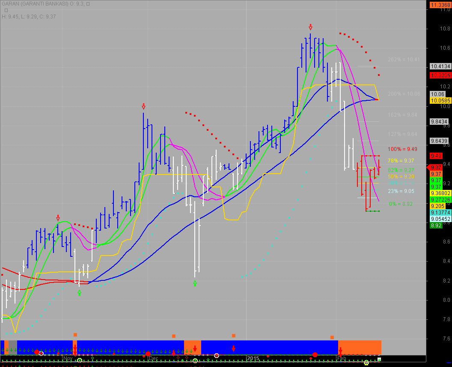Screen dimensions: 452x367
Task: Toggle the square box on second title line
Action: click(6, 10)
